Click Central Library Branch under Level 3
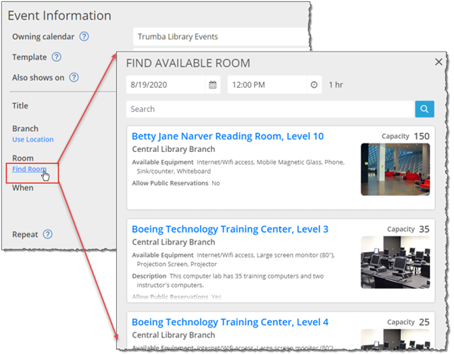The height and width of the screenshot is (354, 454). click(x=174, y=242)
